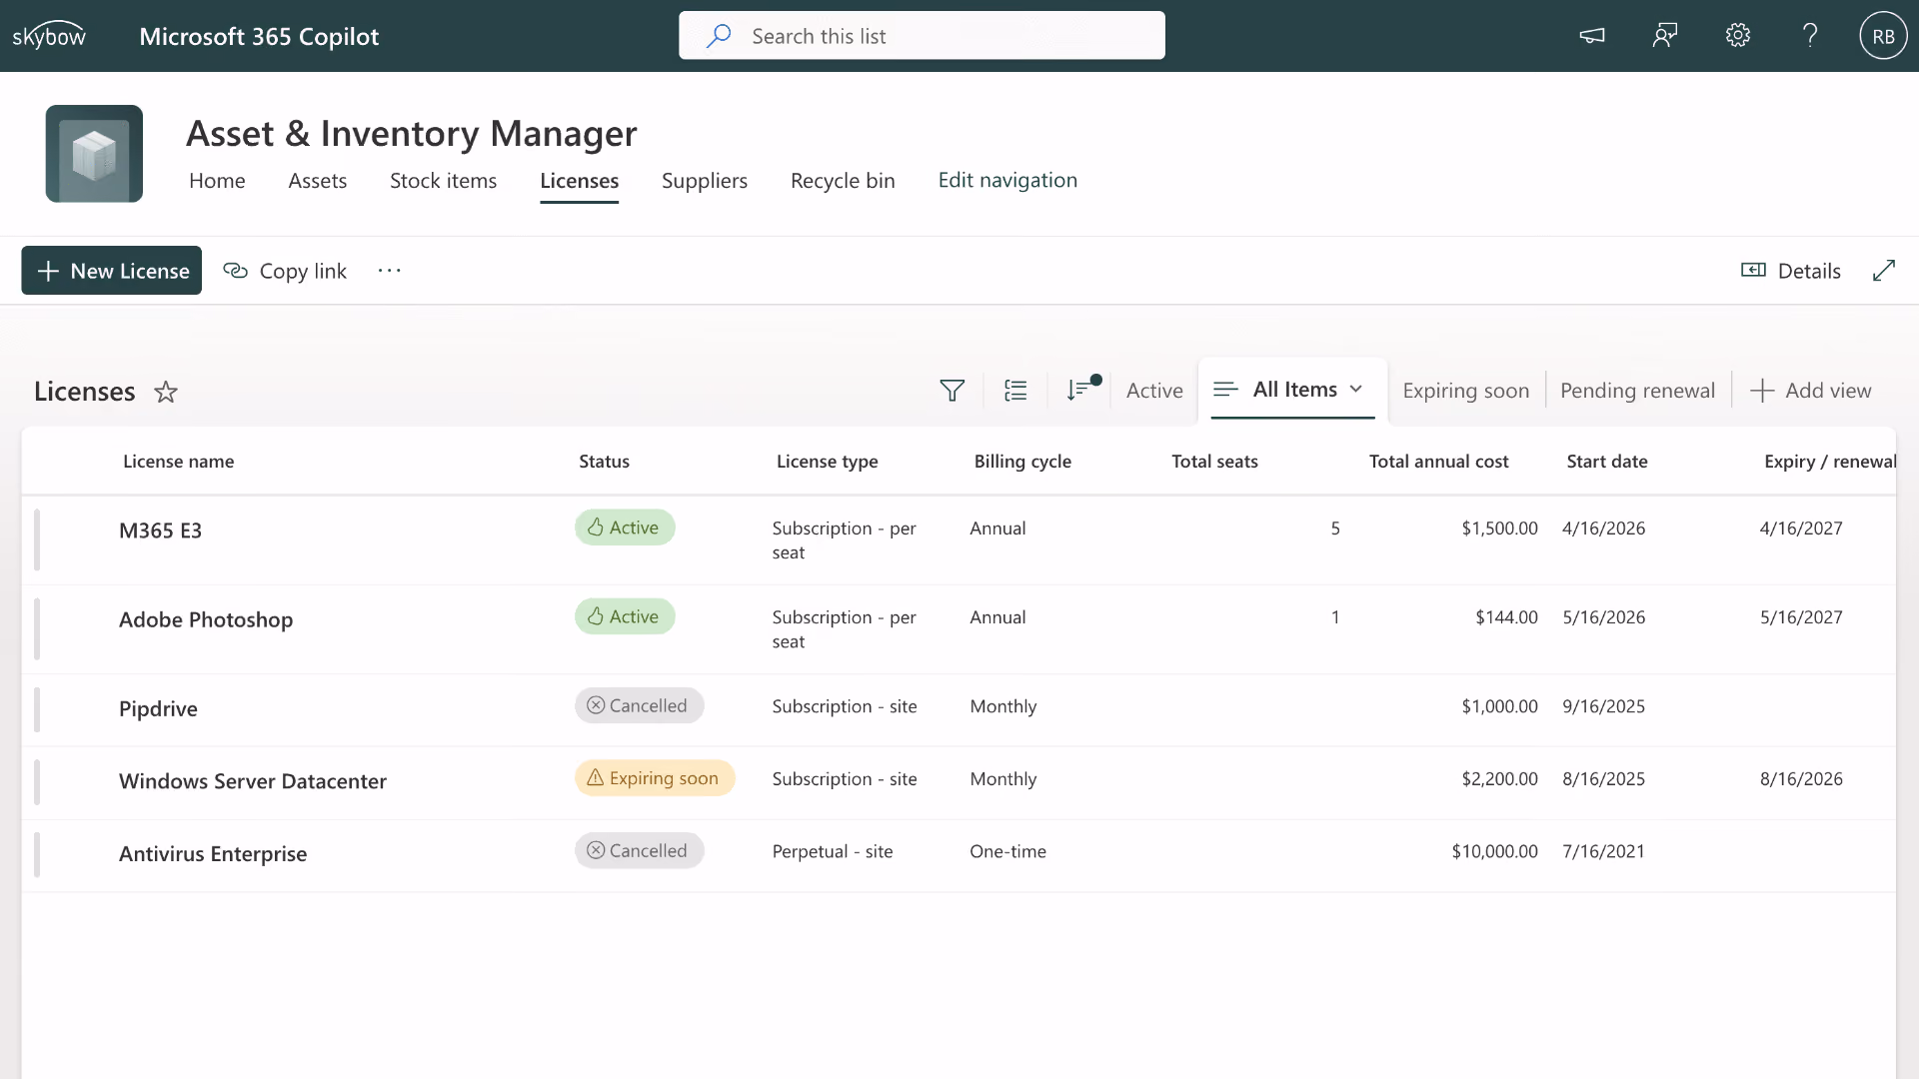Open the sort icon with the dot indicator
The image size is (1919, 1079).
pyautogui.click(x=1081, y=390)
